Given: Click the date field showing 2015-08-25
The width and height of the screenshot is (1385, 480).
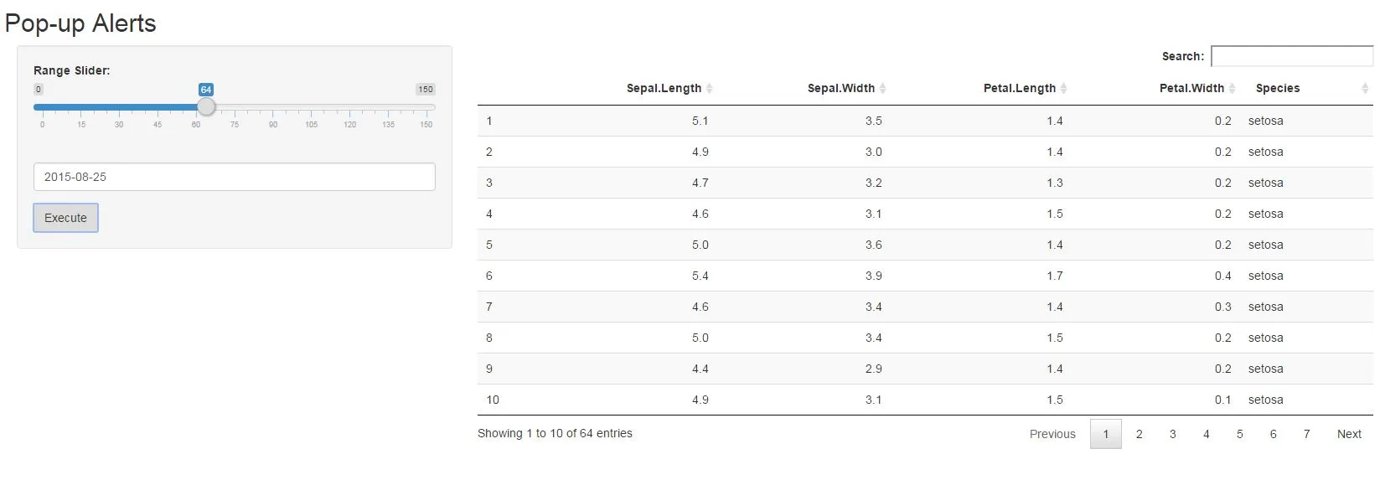Looking at the screenshot, I should pos(235,177).
